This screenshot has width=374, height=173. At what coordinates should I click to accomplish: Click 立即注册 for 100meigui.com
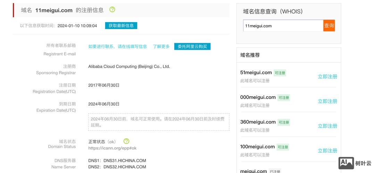point(327,151)
